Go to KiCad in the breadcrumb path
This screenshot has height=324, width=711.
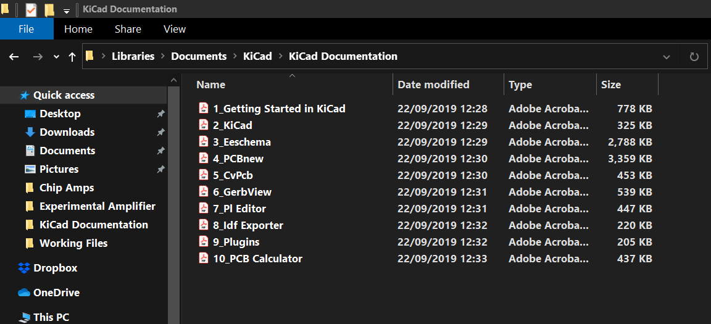(257, 56)
